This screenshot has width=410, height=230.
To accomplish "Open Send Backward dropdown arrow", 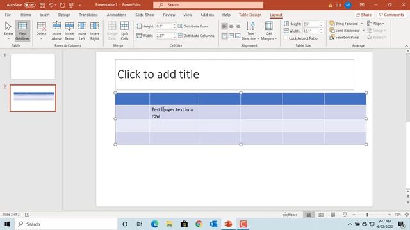I will [363, 31].
